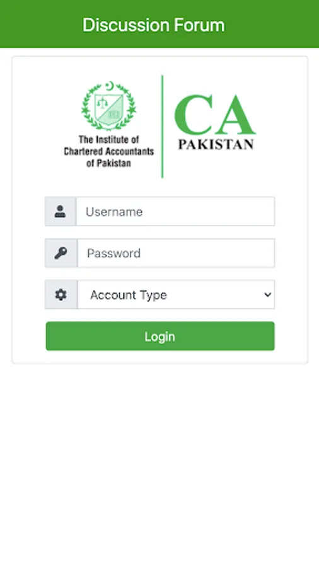Click the user silhouette icon beside Username

(60, 212)
